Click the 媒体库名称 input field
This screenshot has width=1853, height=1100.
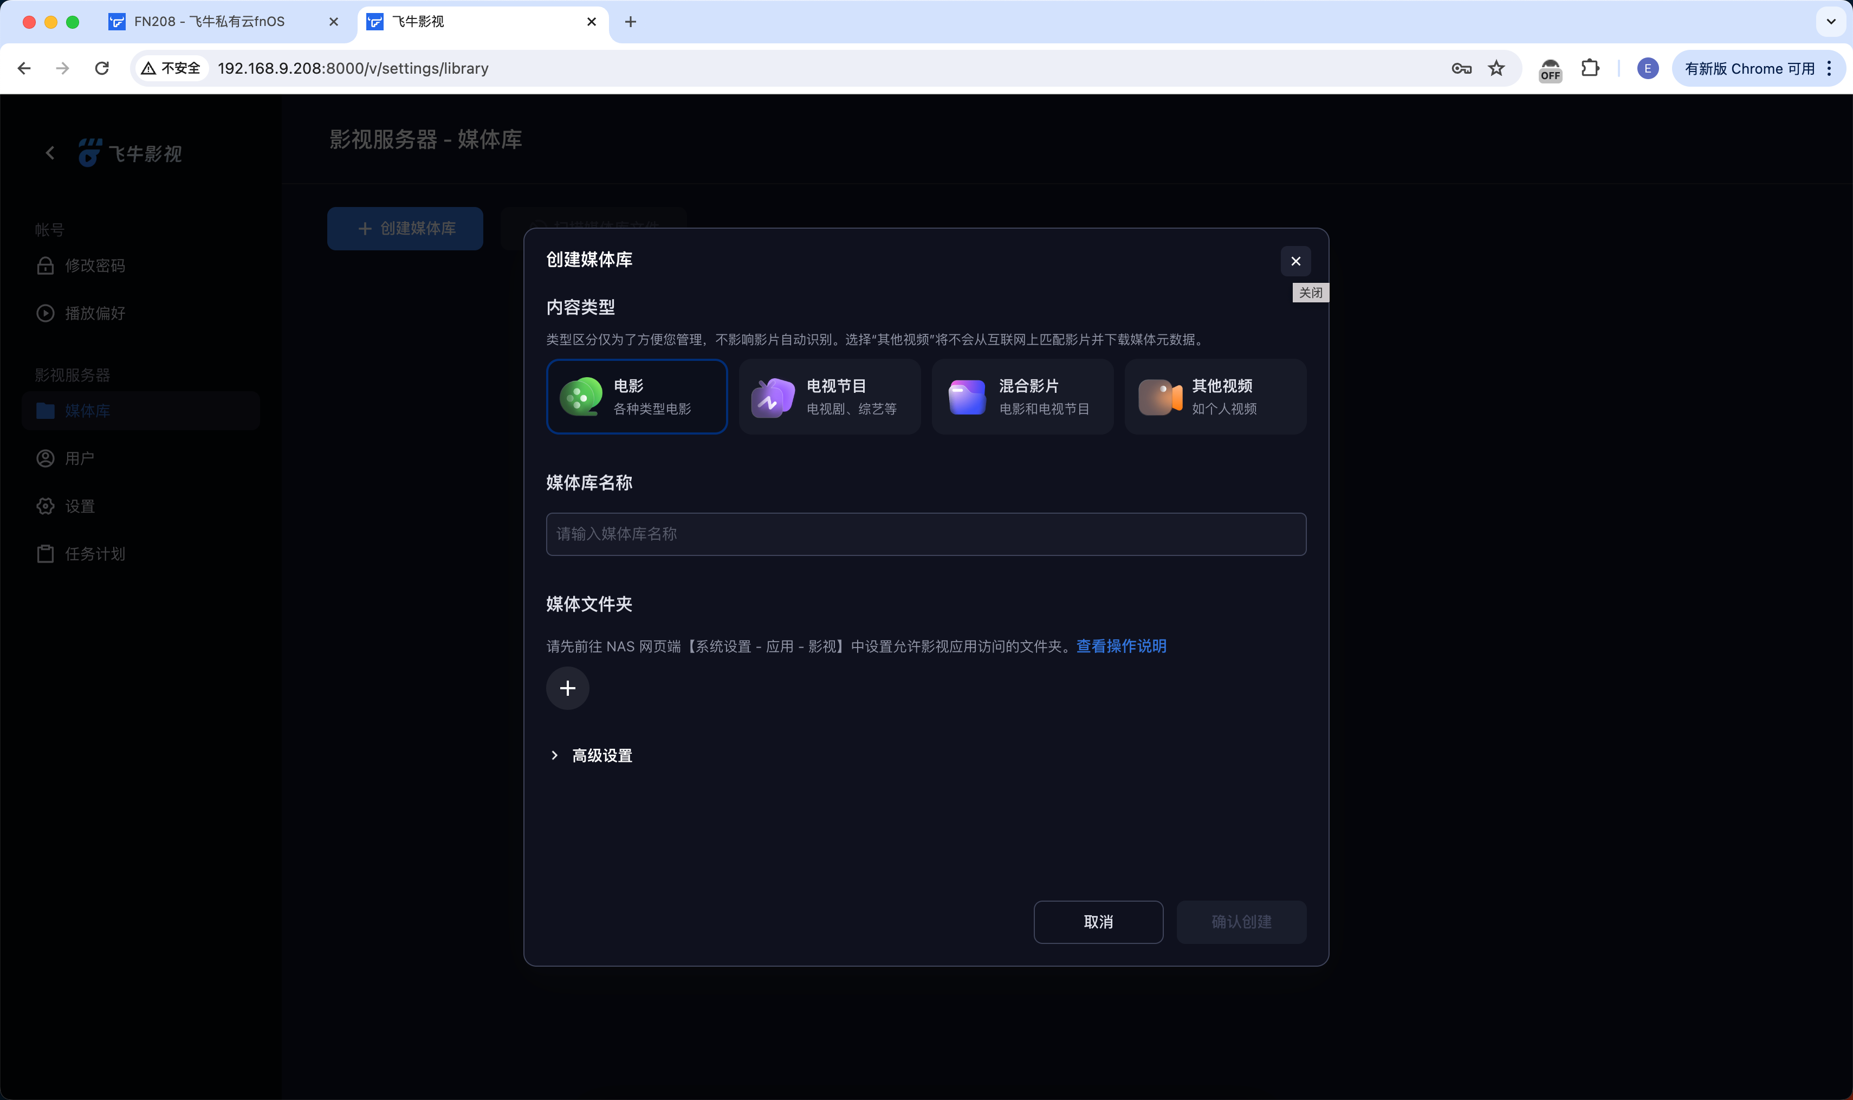[925, 534]
